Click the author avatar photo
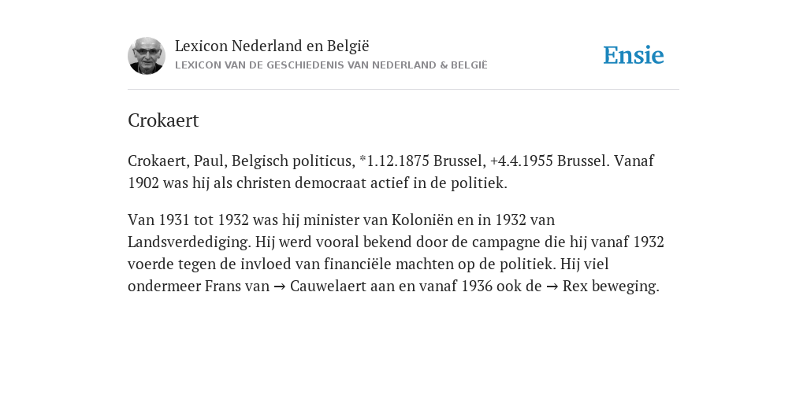Image resolution: width=807 pixels, height=403 pixels. pos(147,56)
